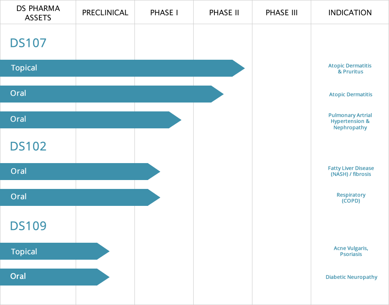Select the PRECLINICAL column header
Screen dimensions: 389x305
click(x=105, y=12)
